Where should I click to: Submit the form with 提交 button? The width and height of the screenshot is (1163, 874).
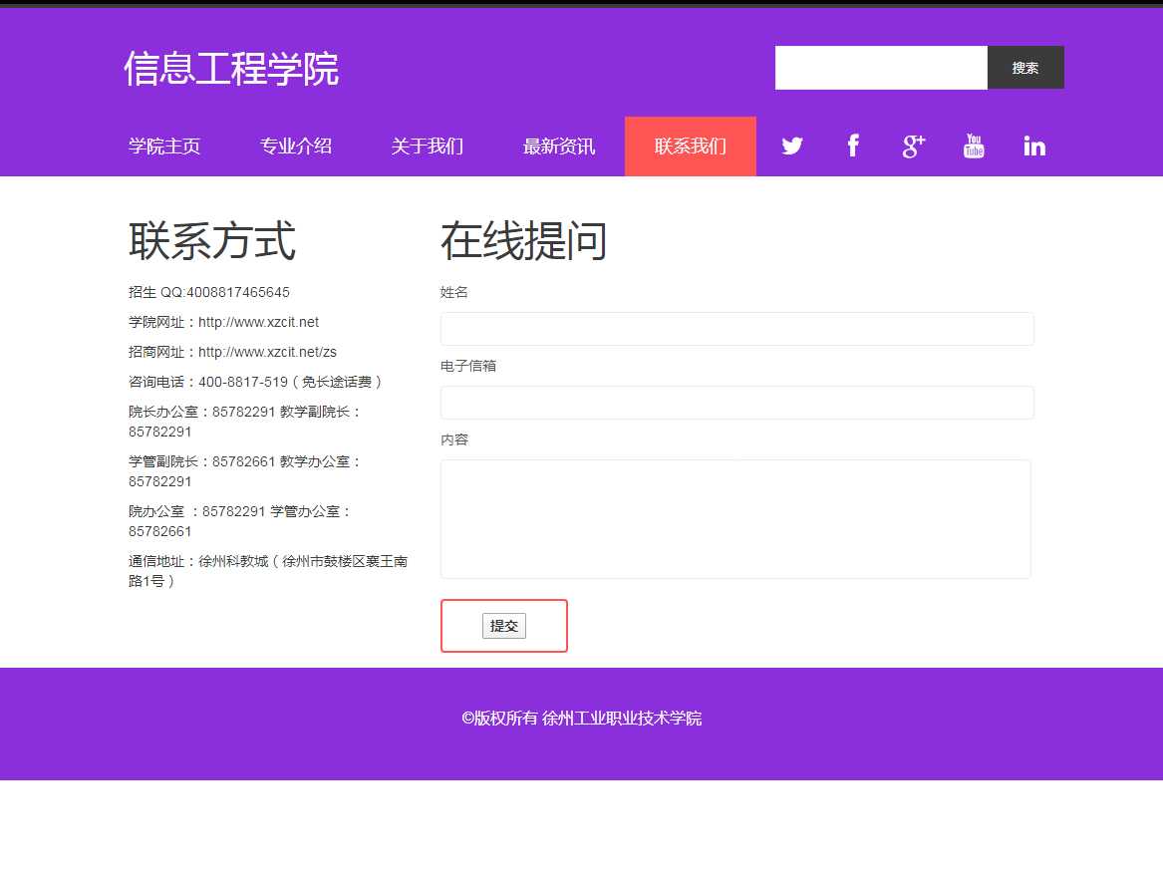[504, 626]
